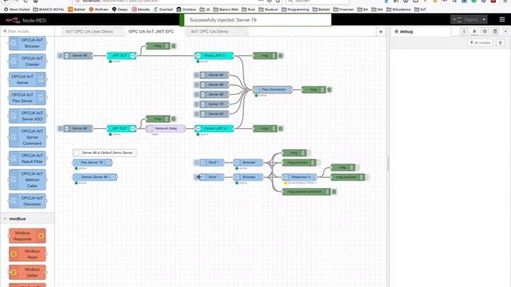This screenshot has width=511, height=287.
Task: Open the sidebar tab list dropdown arrow
Action: pos(505,31)
